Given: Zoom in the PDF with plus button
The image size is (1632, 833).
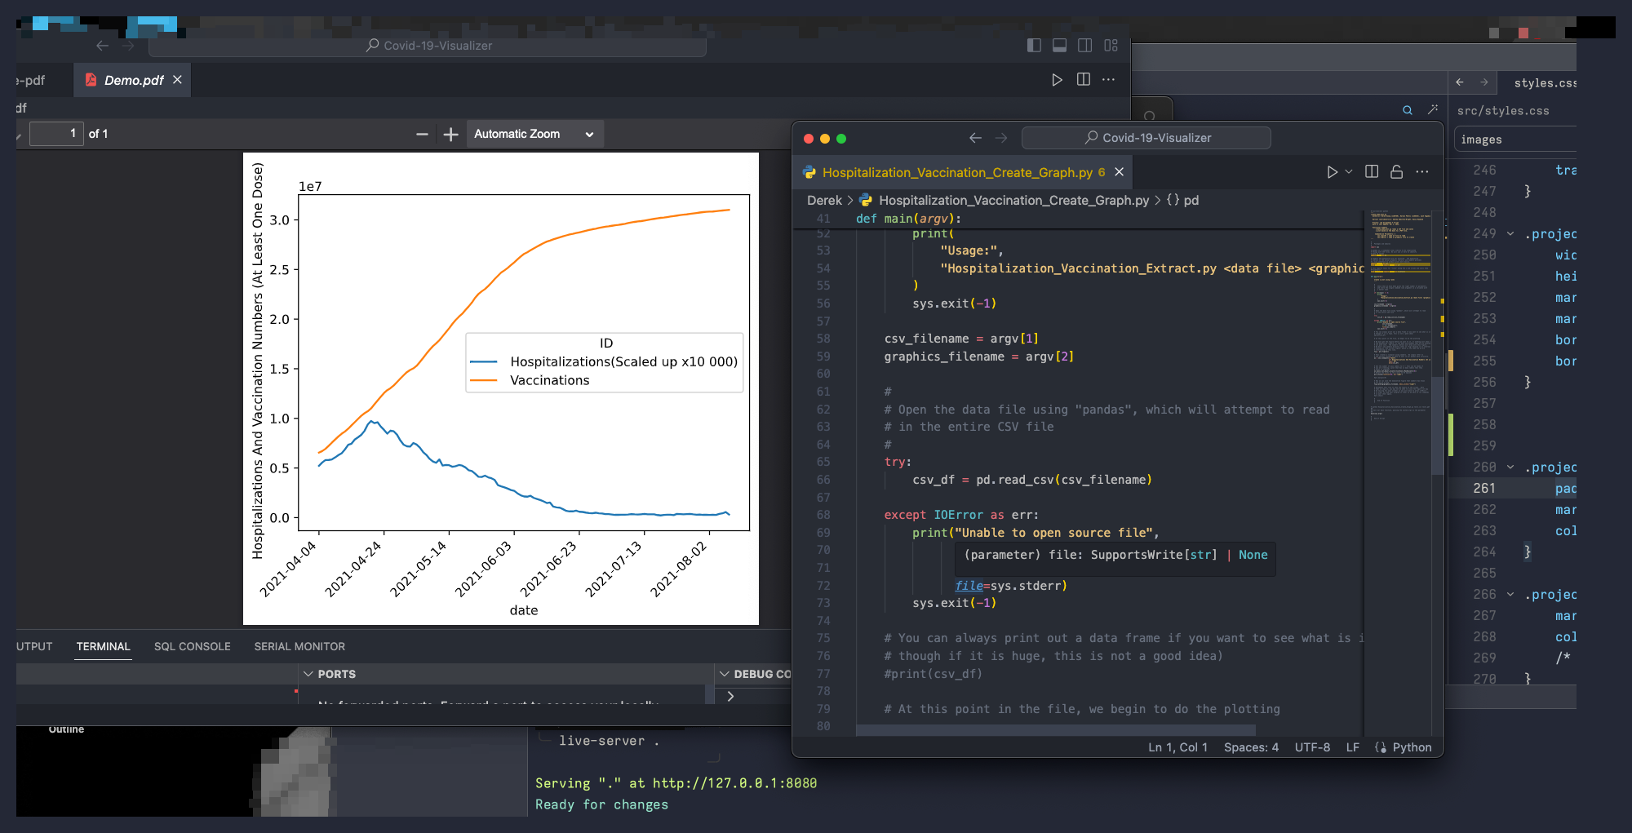Looking at the screenshot, I should pyautogui.click(x=450, y=134).
